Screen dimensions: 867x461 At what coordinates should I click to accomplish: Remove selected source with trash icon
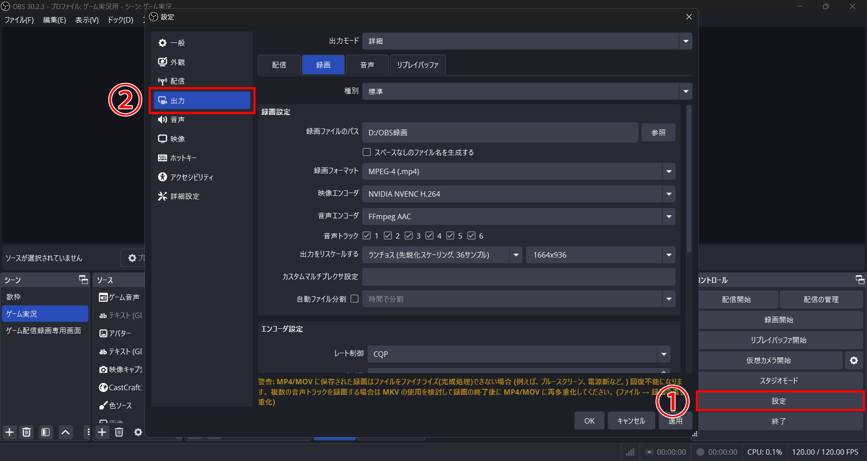(119, 432)
